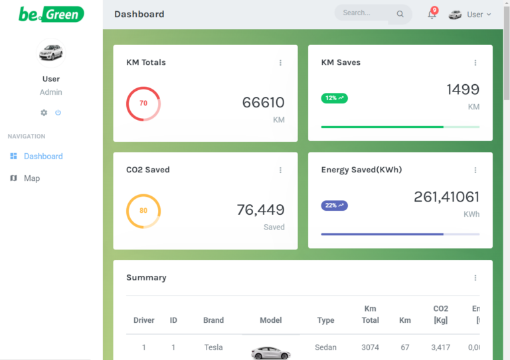Click the Tesla model car thumbnail
This screenshot has height=360, width=510.
(271, 353)
